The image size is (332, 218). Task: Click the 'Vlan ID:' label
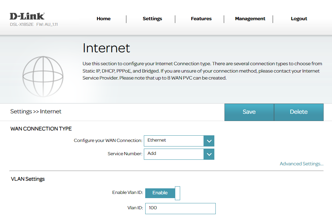pyautogui.click(x=135, y=208)
